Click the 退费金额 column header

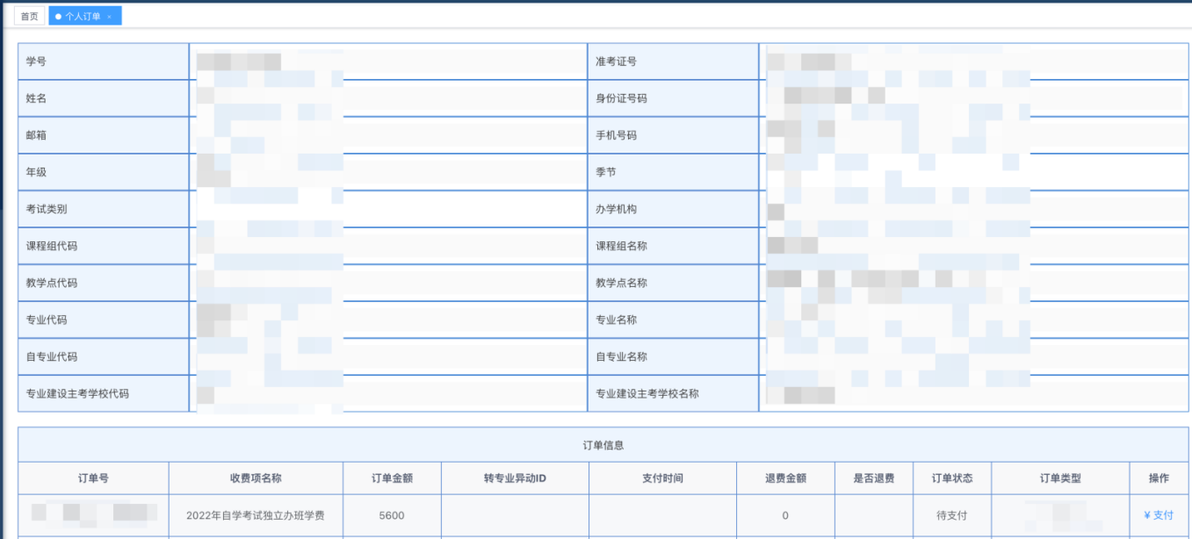785,478
